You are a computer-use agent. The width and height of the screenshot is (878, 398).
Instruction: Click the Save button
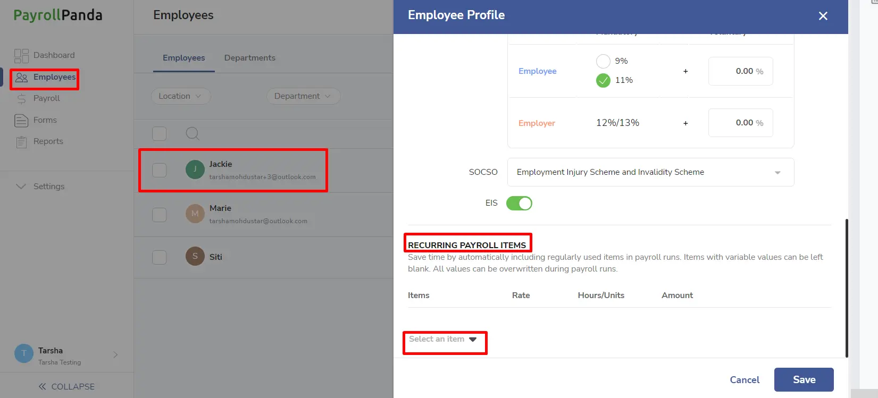(x=804, y=379)
